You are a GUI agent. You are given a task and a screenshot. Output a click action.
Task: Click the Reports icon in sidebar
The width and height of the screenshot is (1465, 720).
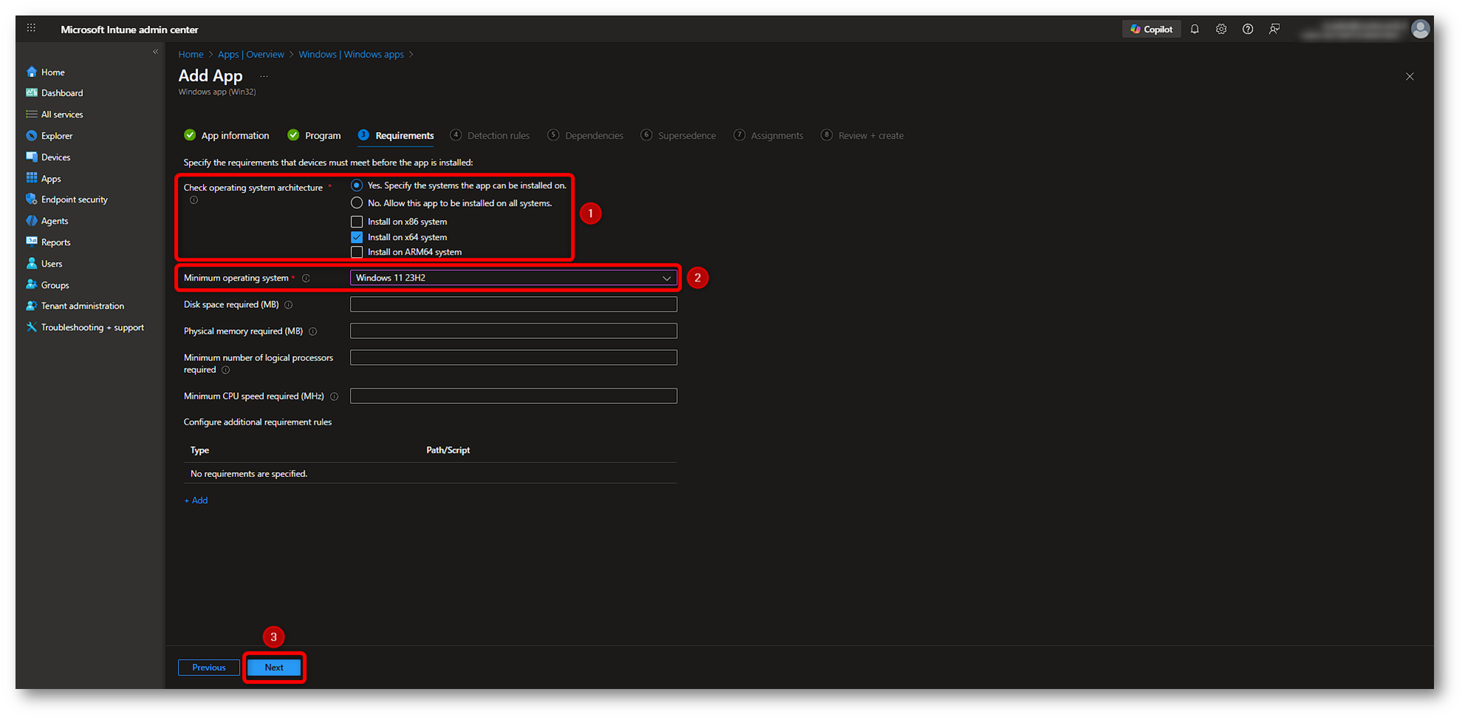[32, 241]
